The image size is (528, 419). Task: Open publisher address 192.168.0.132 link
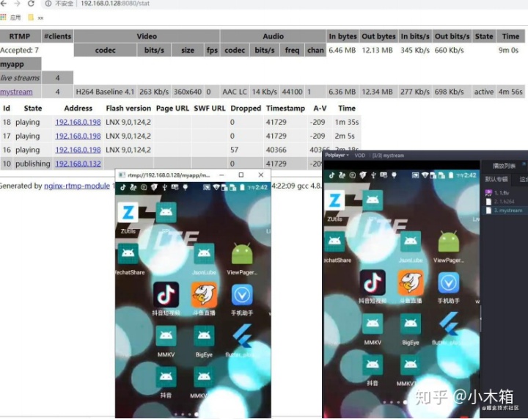[78, 164]
